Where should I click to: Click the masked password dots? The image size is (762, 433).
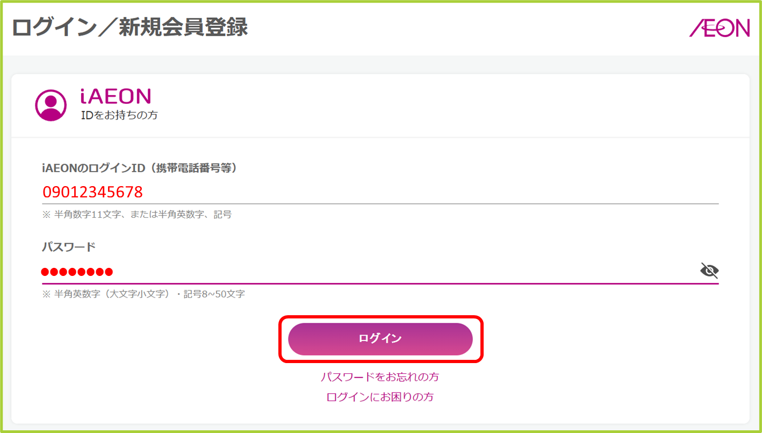pyautogui.click(x=77, y=271)
